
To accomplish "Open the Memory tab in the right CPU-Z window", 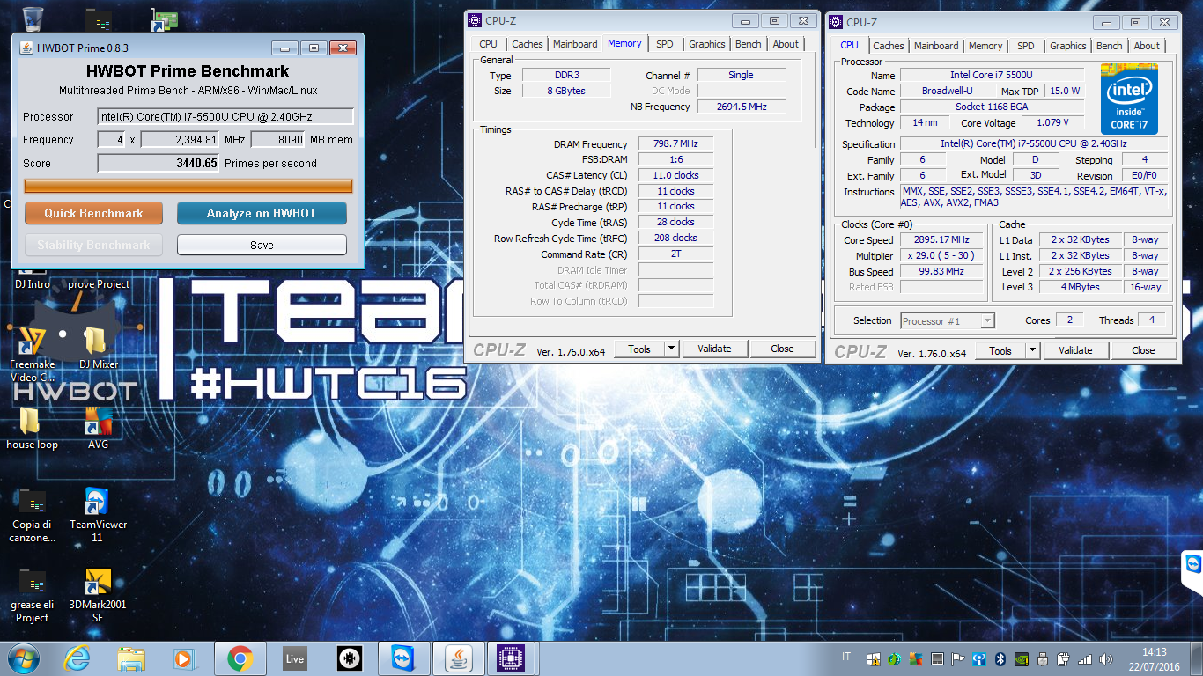I will pos(985,46).
